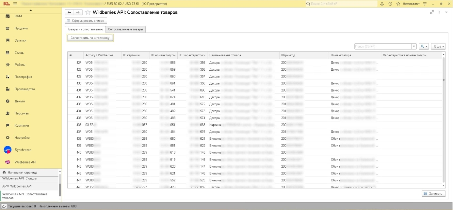Open the Продажи section

[21, 28]
